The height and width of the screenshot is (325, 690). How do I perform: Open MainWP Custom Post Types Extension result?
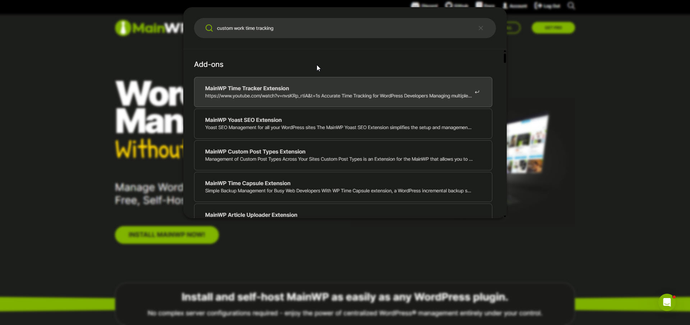(343, 155)
